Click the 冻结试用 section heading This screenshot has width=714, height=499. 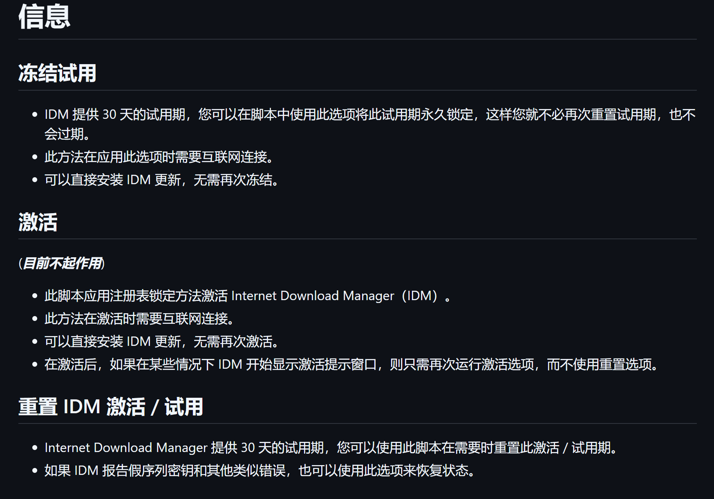coord(57,74)
